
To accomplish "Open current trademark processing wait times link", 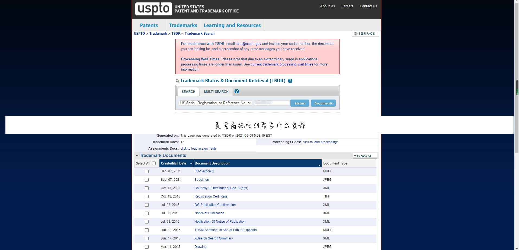I will (282, 64).
